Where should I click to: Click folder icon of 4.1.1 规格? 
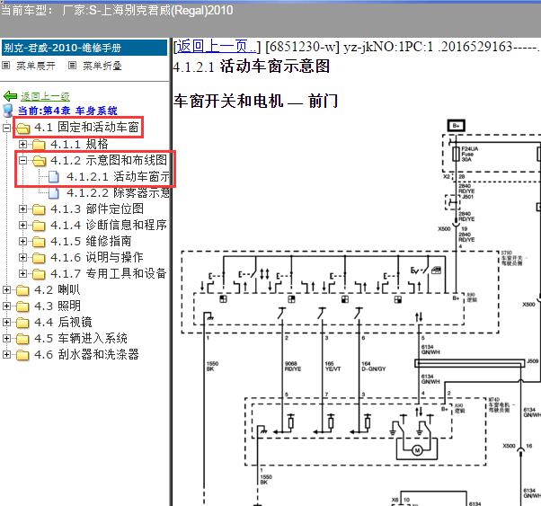click(39, 145)
